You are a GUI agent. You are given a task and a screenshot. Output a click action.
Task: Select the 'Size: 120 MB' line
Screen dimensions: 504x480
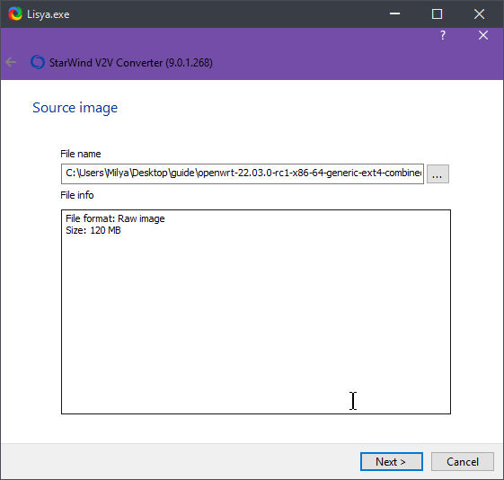point(93,230)
